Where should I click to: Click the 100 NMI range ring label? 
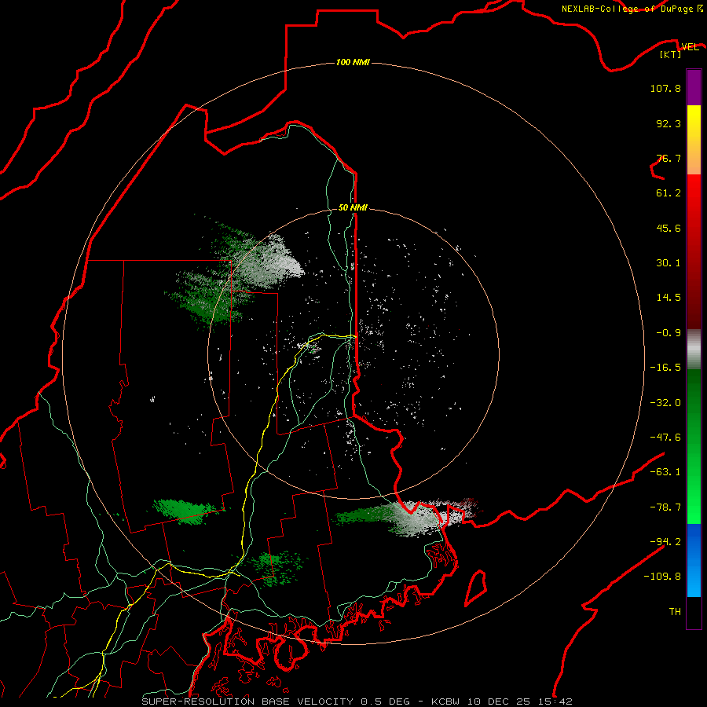[353, 62]
